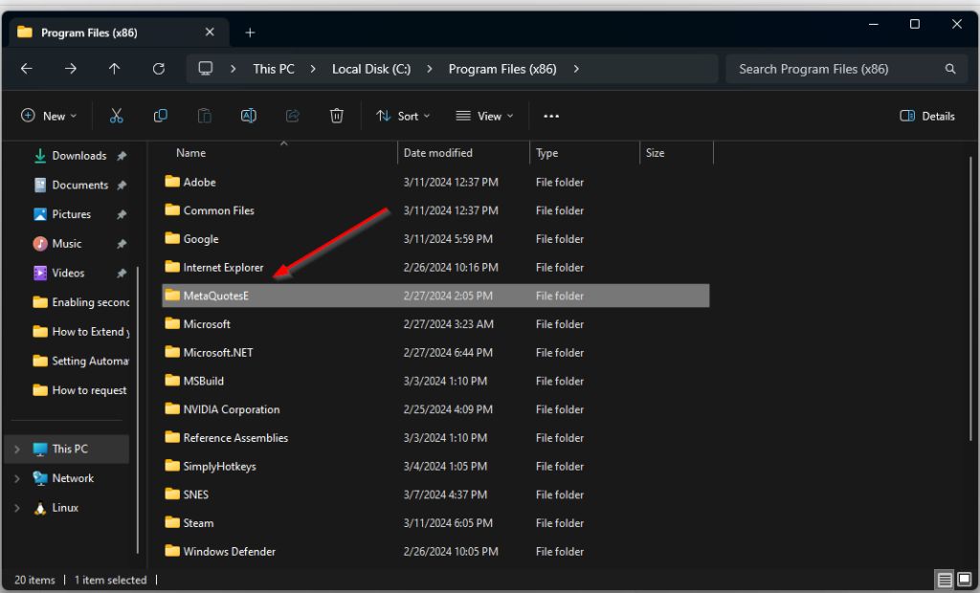The width and height of the screenshot is (980, 593).
Task: Switch to large thumbnails view in status bar
Action: click(x=965, y=580)
